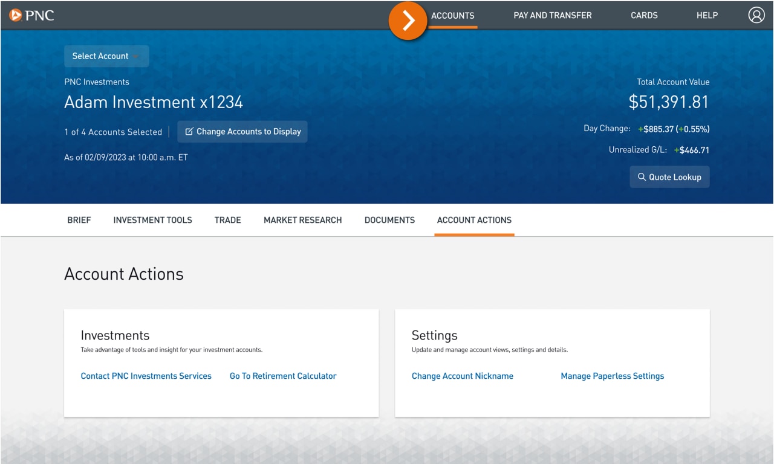Image resolution: width=774 pixels, height=464 pixels.
Task: Click the edit icon on Change Accounts button
Action: point(189,131)
